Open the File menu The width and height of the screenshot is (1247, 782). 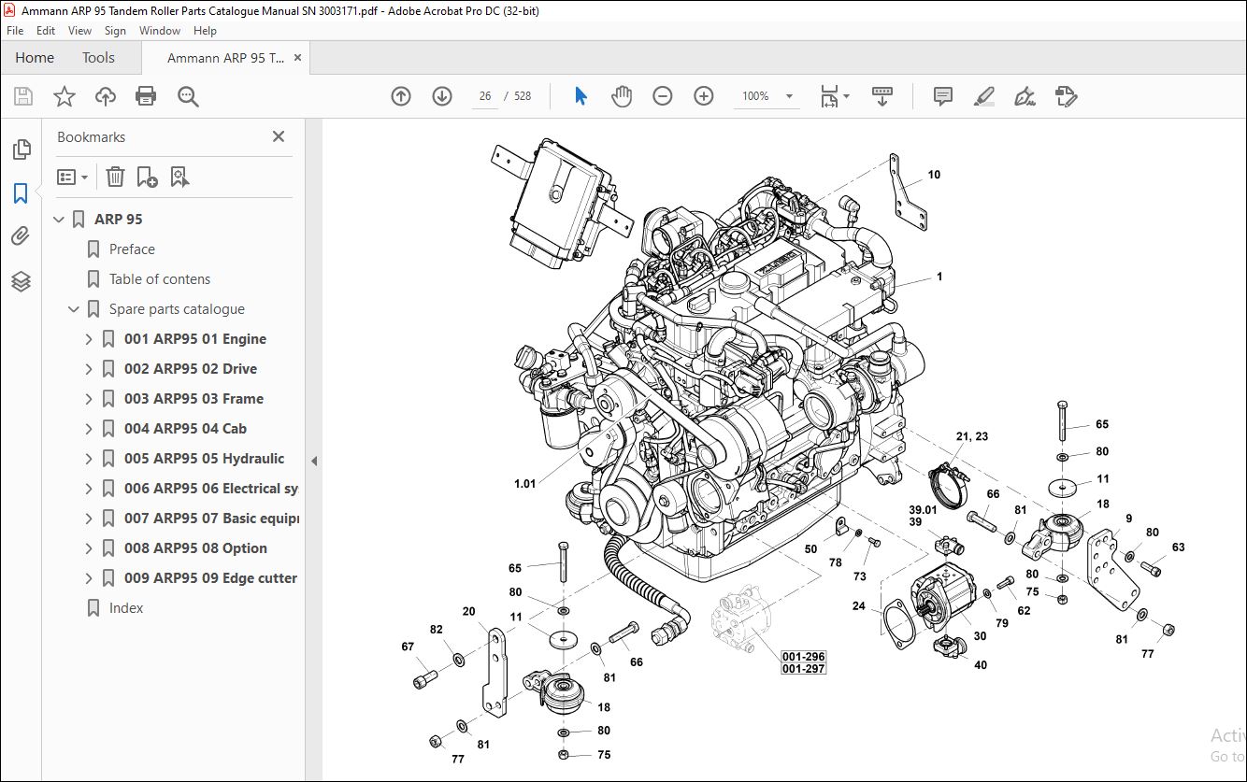coord(15,31)
